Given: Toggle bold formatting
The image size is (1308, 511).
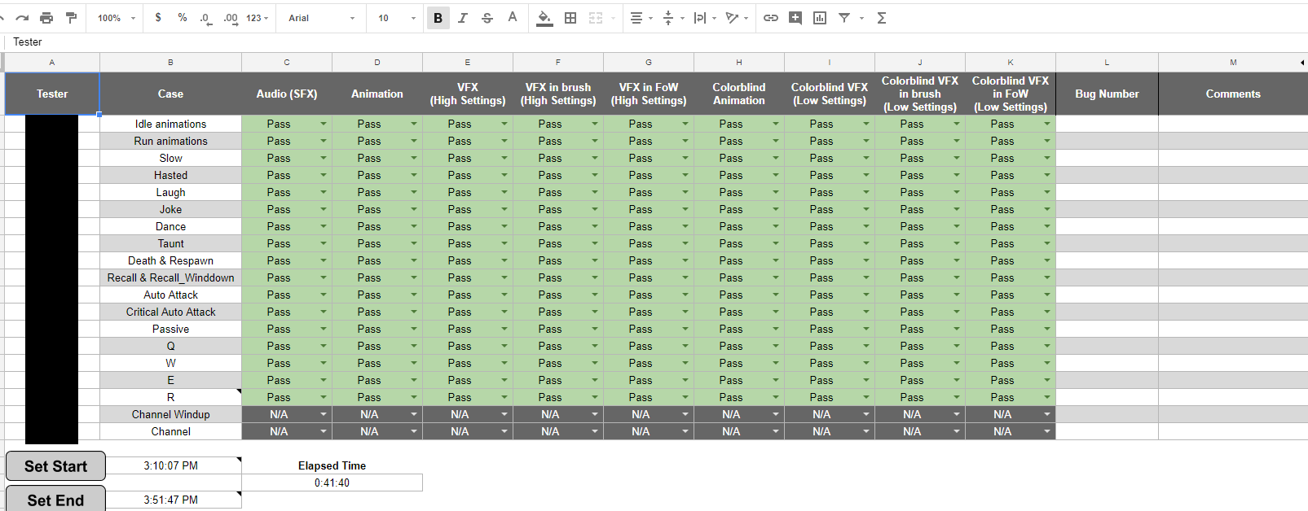Looking at the screenshot, I should point(438,18).
